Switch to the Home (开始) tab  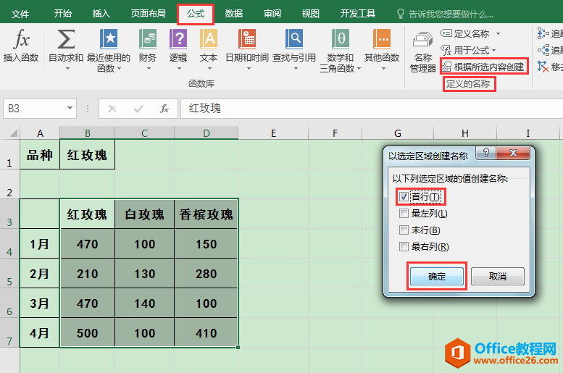[63, 14]
